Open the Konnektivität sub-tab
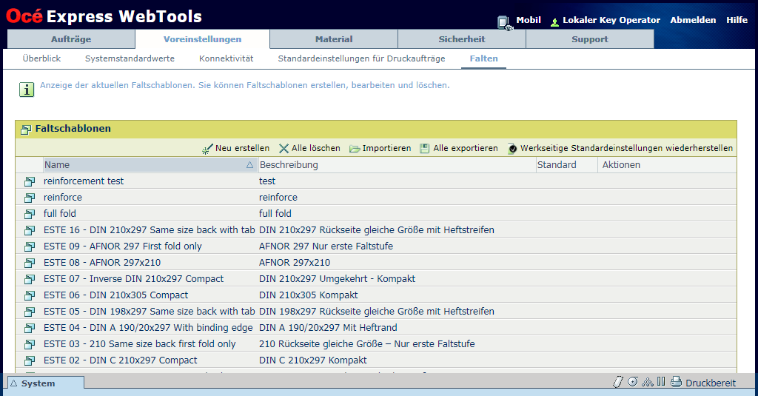Viewport: 758px width, 396px height. [226, 58]
